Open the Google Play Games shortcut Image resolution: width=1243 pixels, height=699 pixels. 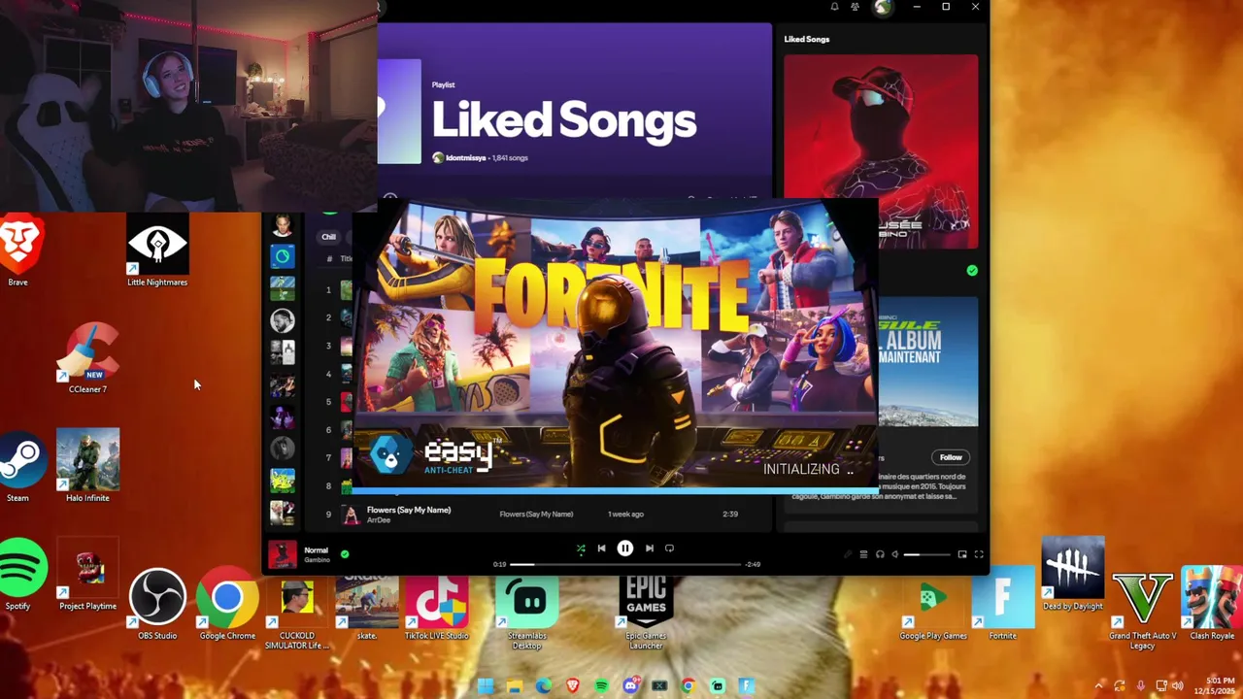[x=932, y=610]
